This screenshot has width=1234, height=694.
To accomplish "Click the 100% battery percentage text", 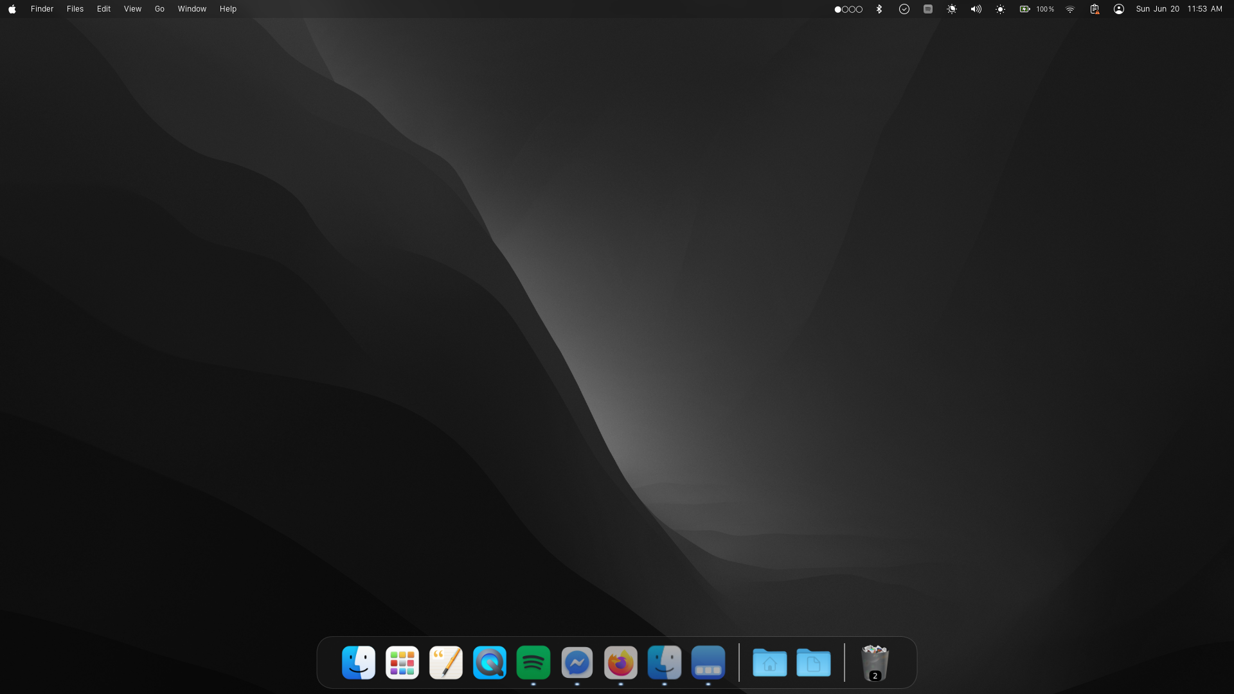I will tap(1045, 9).
